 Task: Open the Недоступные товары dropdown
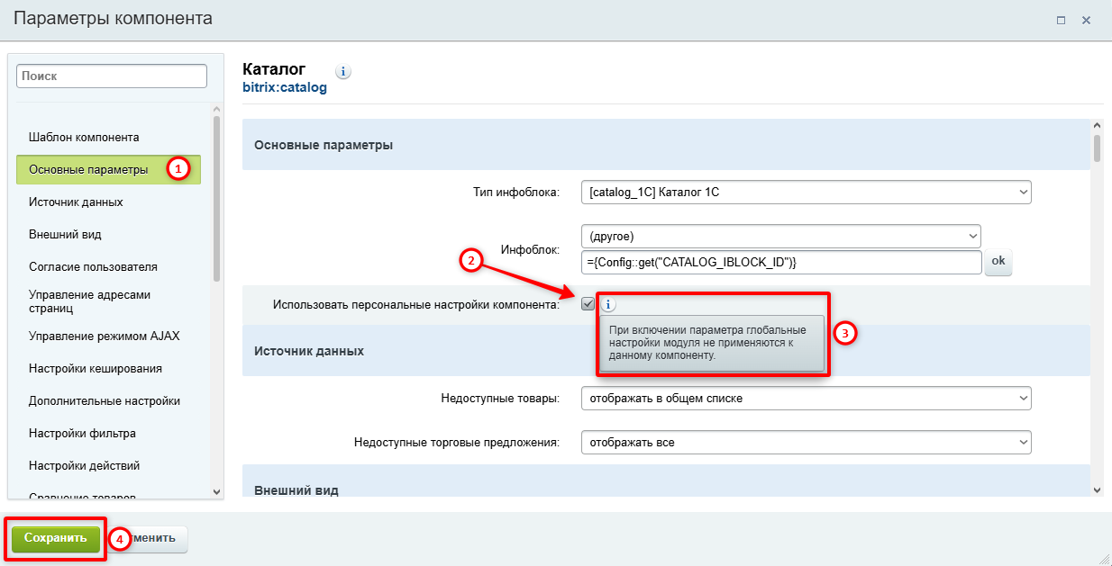807,398
